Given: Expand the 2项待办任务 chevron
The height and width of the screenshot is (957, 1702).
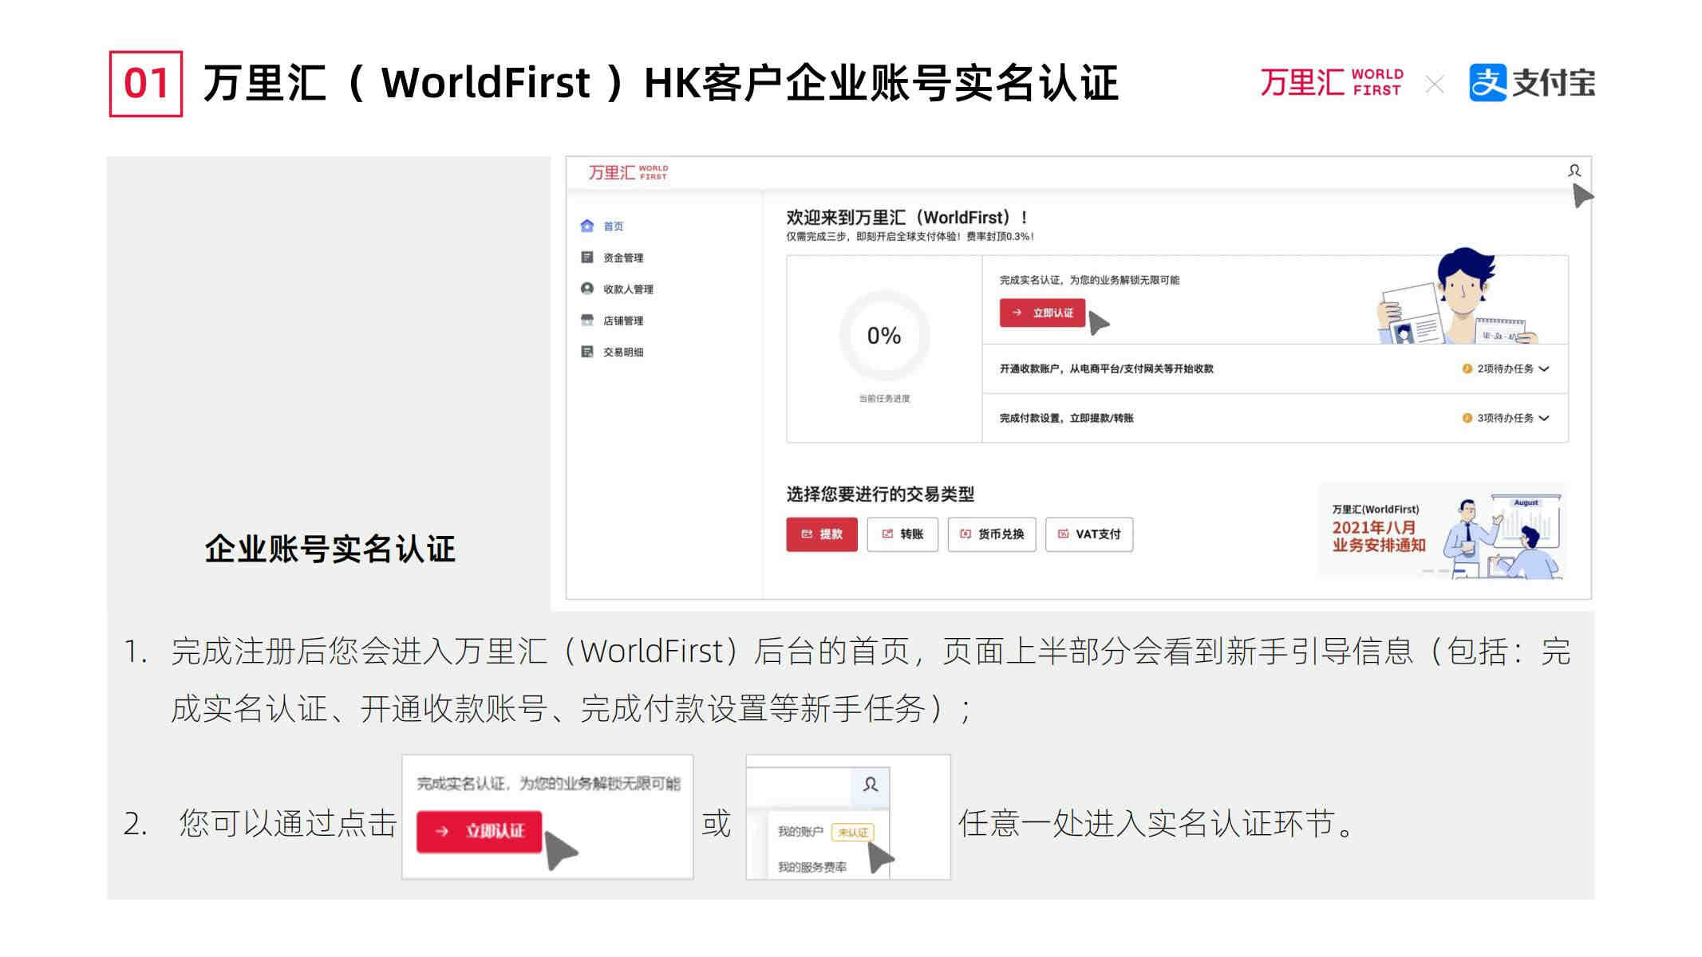Looking at the screenshot, I should [x=1544, y=368].
